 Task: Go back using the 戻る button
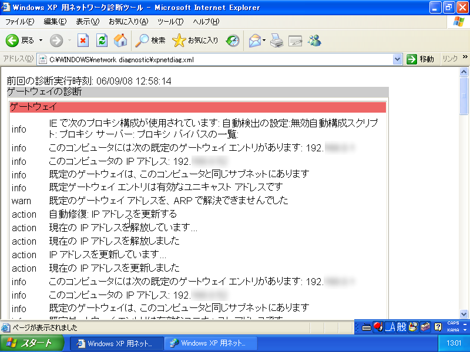tap(20, 40)
